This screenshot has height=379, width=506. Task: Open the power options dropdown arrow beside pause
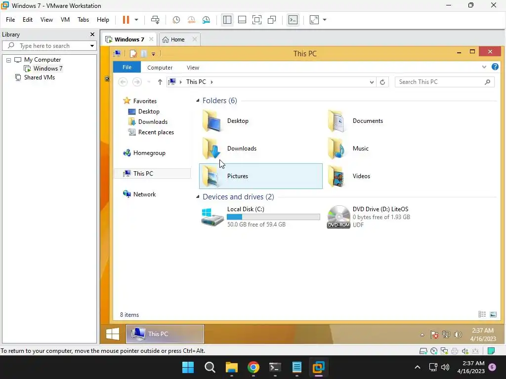click(136, 20)
